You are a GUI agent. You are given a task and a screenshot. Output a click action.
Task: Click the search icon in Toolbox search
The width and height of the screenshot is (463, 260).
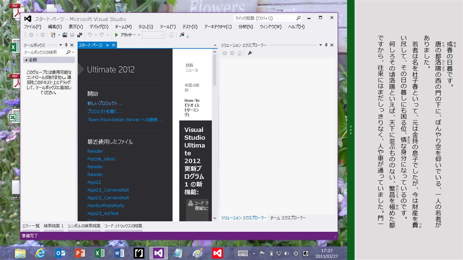[x=68, y=52]
